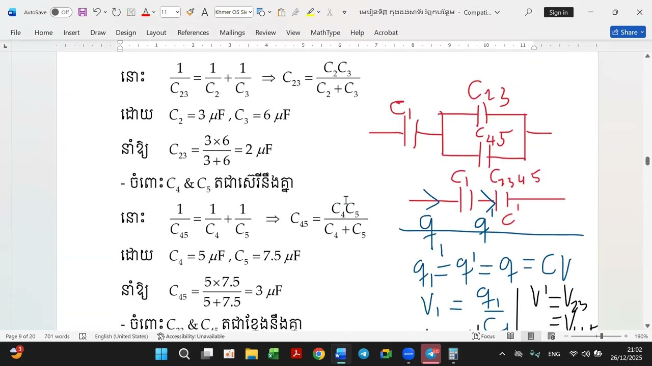Show hidden system tray icons chevron
The image size is (652, 366).
pos(502,354)
